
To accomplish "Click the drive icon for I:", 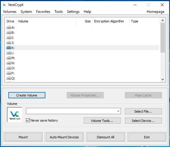I will (x=9, y=38).
